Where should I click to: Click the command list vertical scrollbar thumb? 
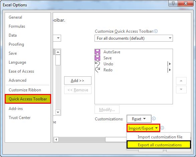(58, 60)
